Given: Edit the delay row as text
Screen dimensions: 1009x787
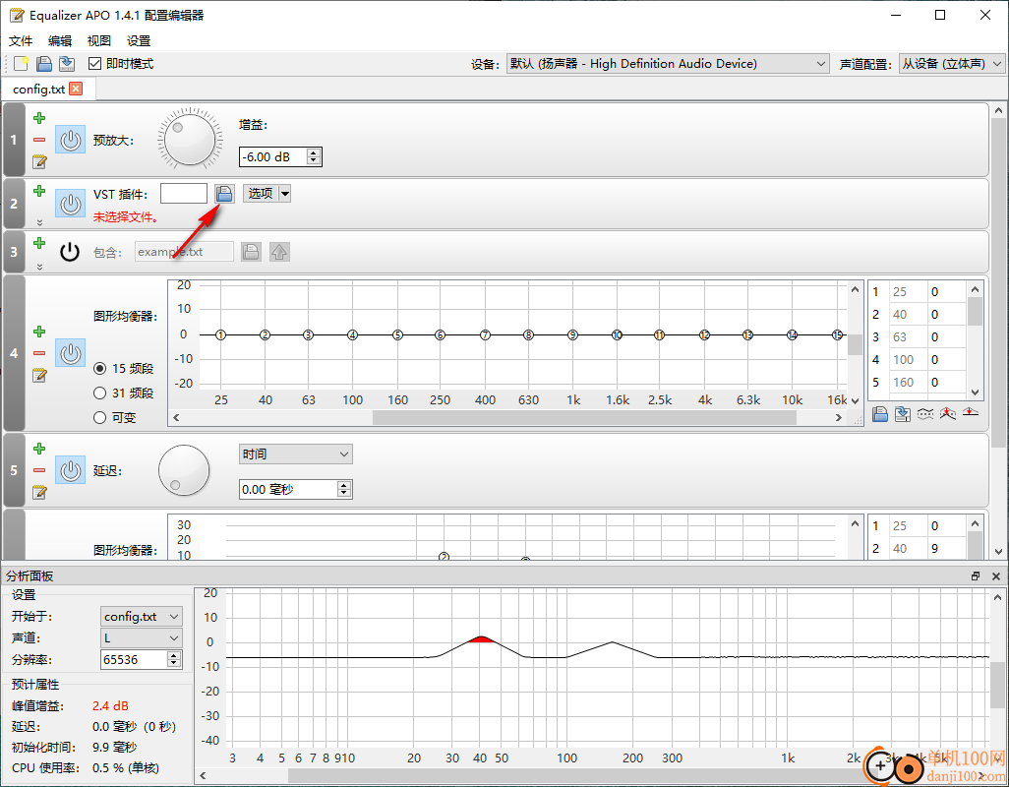Looking at the screenshot, I should (39, 492).
